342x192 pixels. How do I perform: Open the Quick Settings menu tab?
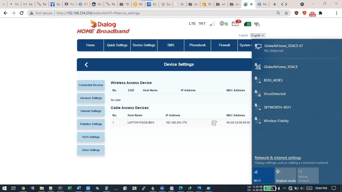pos(117,45)
